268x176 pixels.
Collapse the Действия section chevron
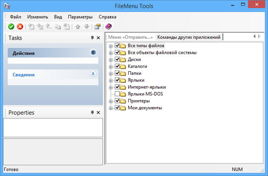point(93,53)
